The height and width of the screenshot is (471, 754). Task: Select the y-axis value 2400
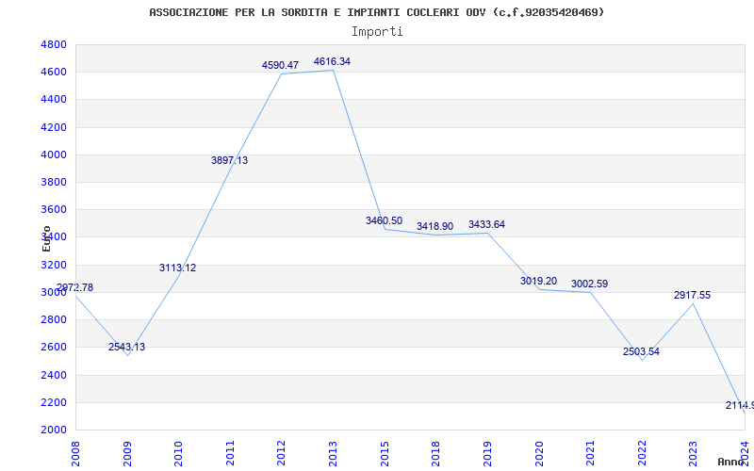click(x=54, y=375)
